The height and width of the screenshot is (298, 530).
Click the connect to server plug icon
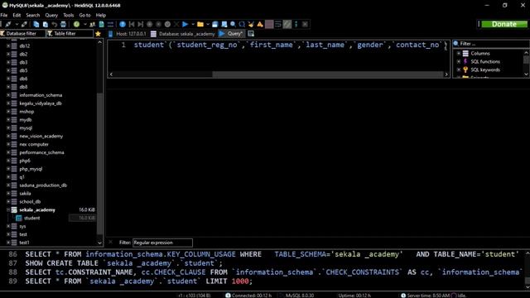8,24
